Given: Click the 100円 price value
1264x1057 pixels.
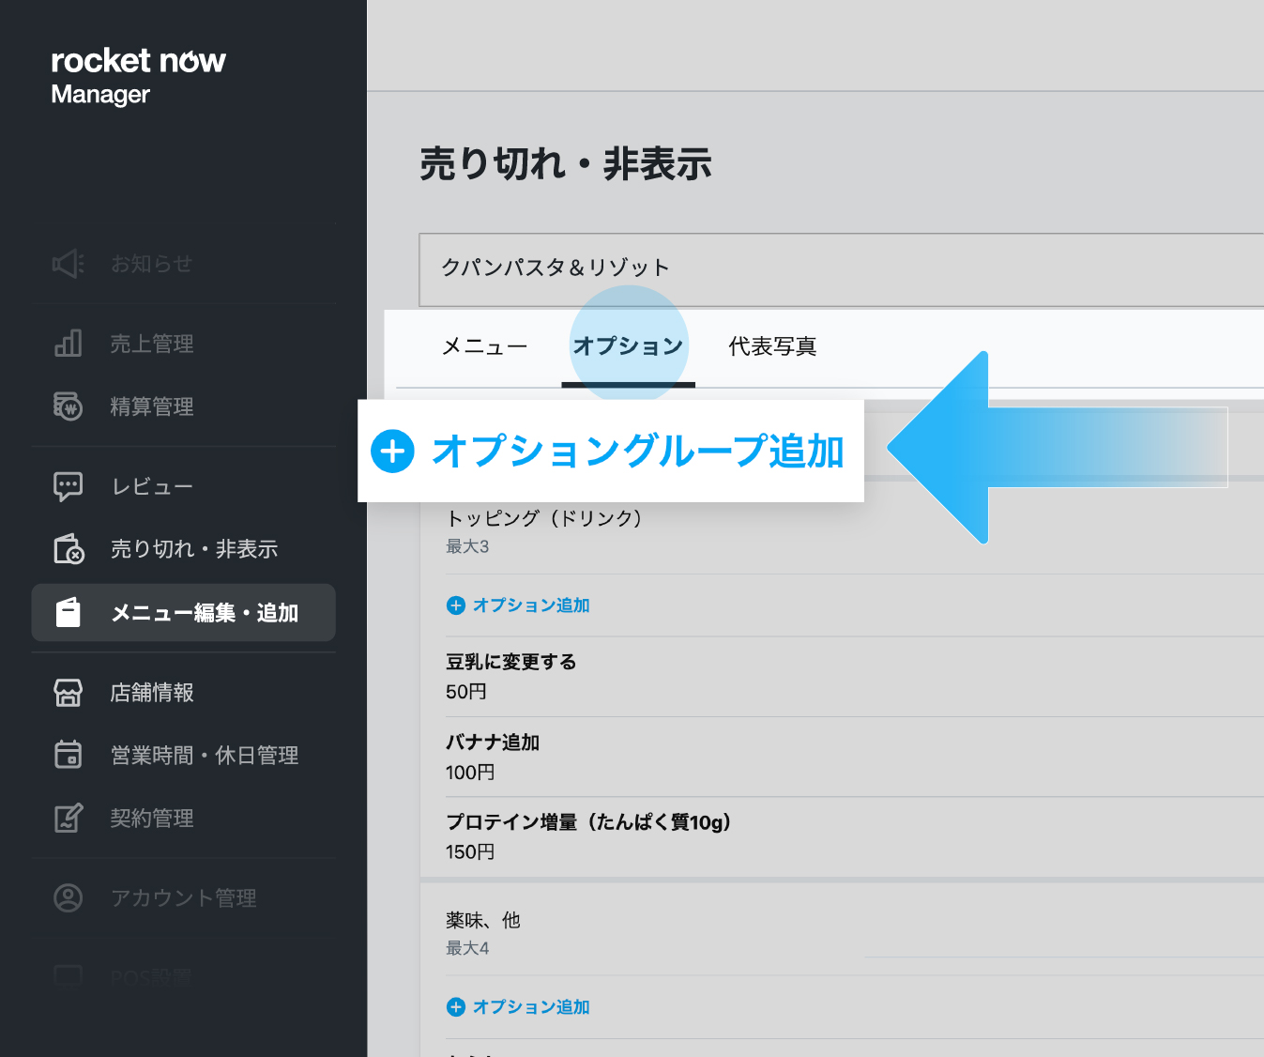Looking at the screenshot, I should pyautogui.click(x=470, y=773).
